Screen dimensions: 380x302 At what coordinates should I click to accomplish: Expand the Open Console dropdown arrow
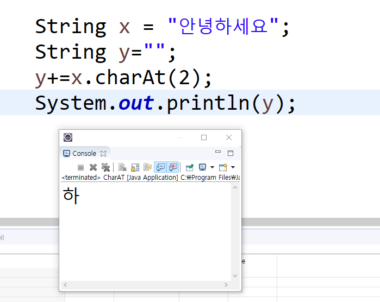(x=233, y=167)
